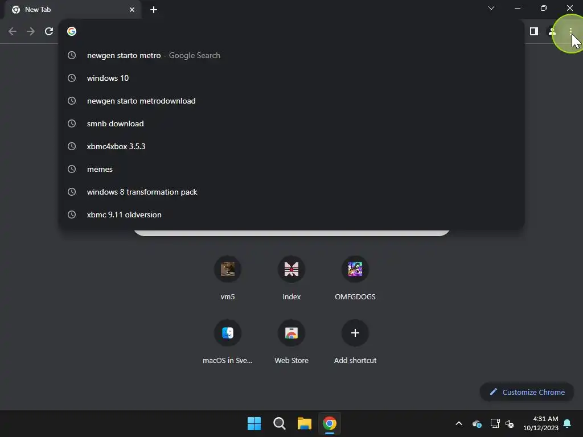This screenshot has height=437, width=583.
Task: Expand hidden system tray icons chevron
Action: click(x=459, y=423)
